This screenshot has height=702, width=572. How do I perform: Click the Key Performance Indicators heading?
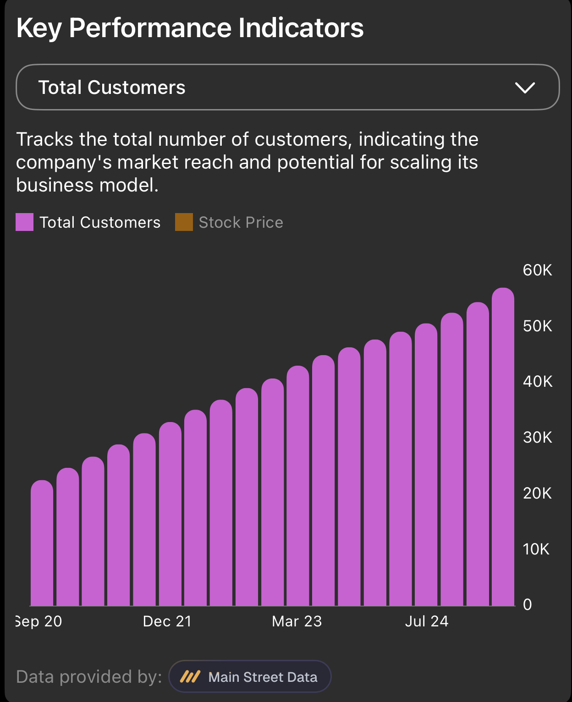(190, 28)
